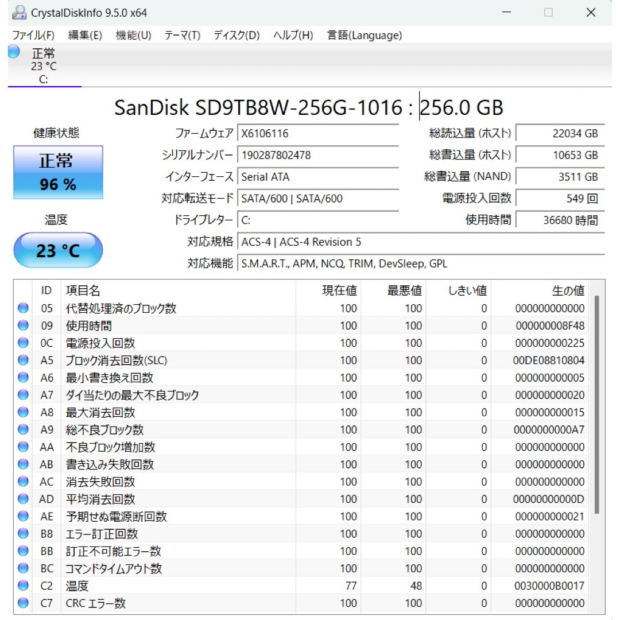Click the NAND writes value 3511 GB

click(560, 177)
